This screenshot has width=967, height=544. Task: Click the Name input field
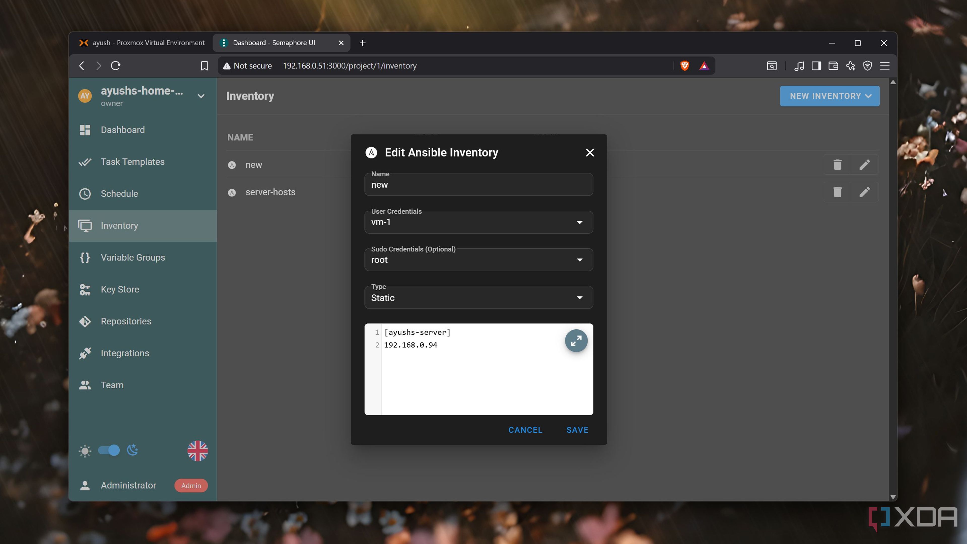pos(479,185)
